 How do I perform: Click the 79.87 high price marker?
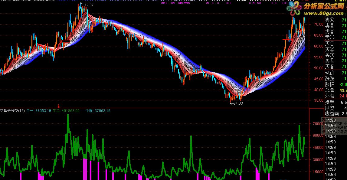pyautogui.click(x=89, y=5)
